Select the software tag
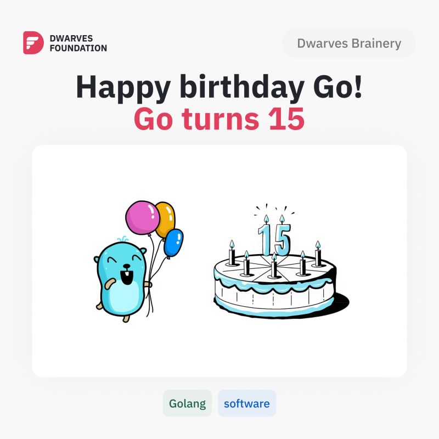The width and height of the screenshot is (439, 439). (x=246, y=403)
